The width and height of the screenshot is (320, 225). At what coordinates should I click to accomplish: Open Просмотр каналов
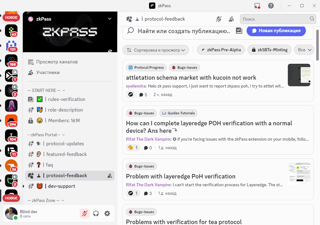pos(70,62)
